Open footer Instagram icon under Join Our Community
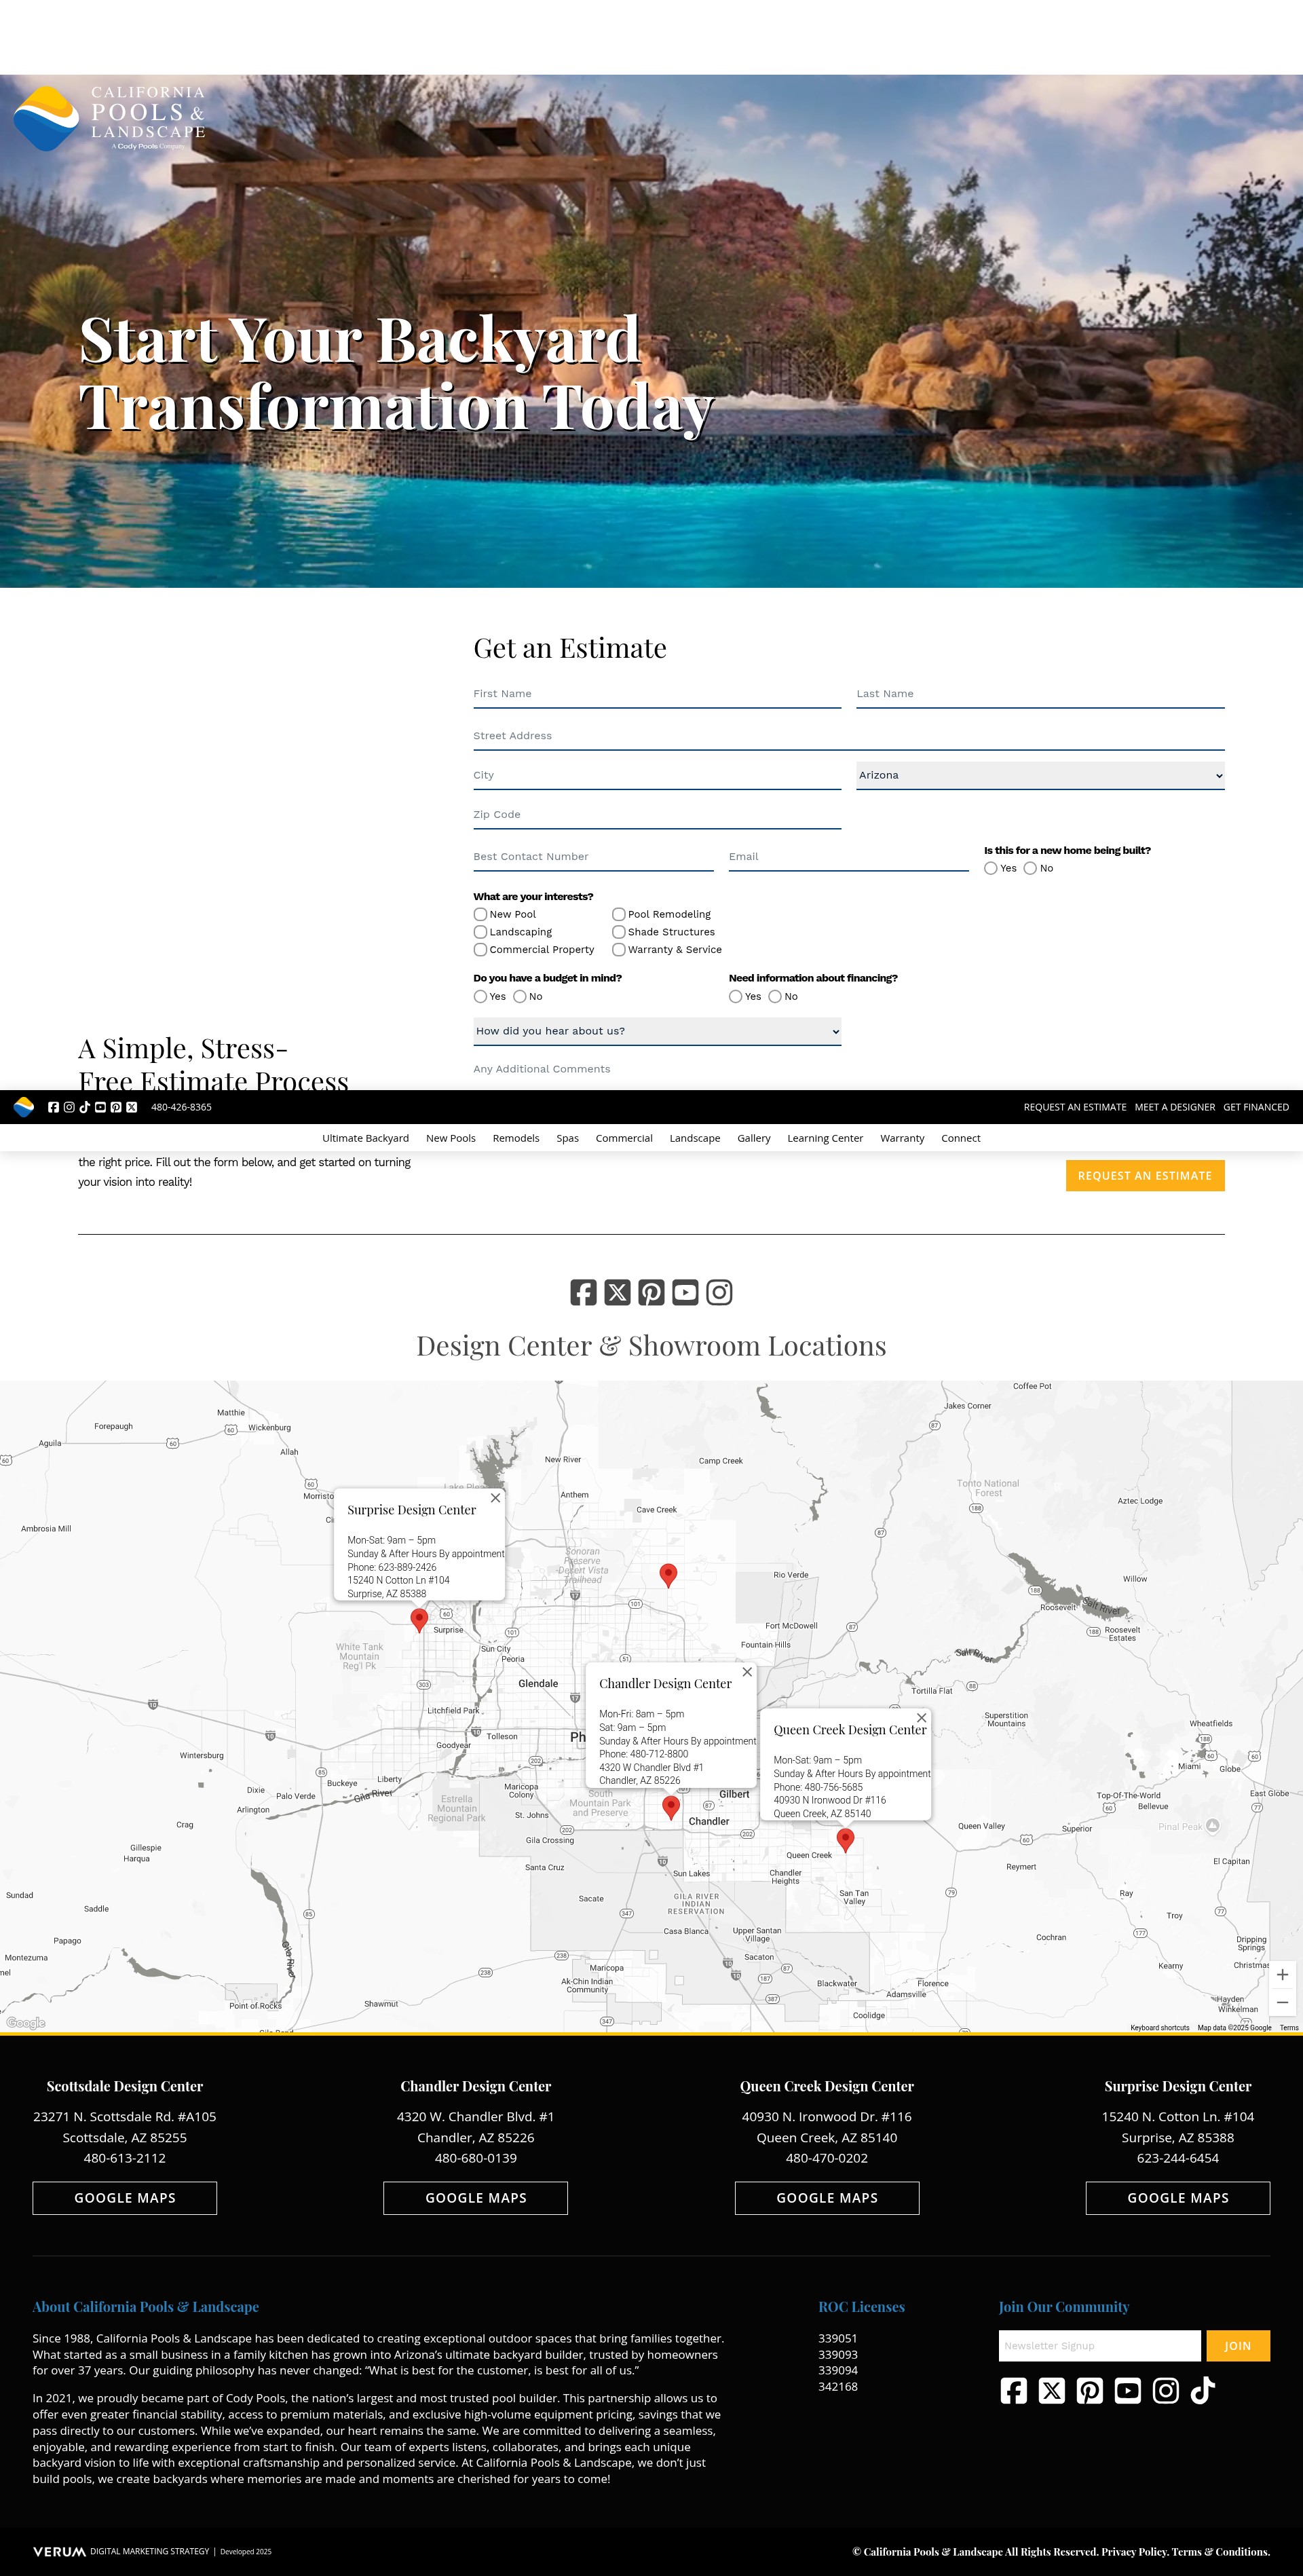Image resolution: width=1303 pixels, height=2576 pixels. 1166,2390
